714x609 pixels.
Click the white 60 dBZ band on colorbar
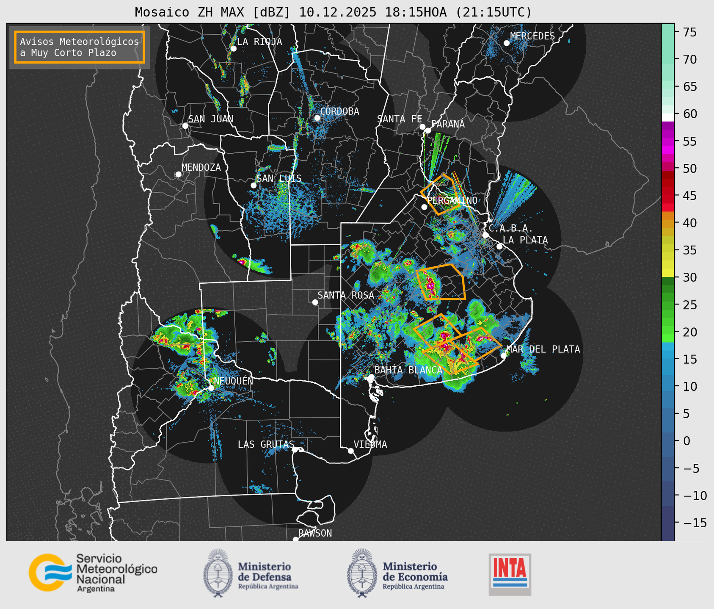tap(668, 117)
